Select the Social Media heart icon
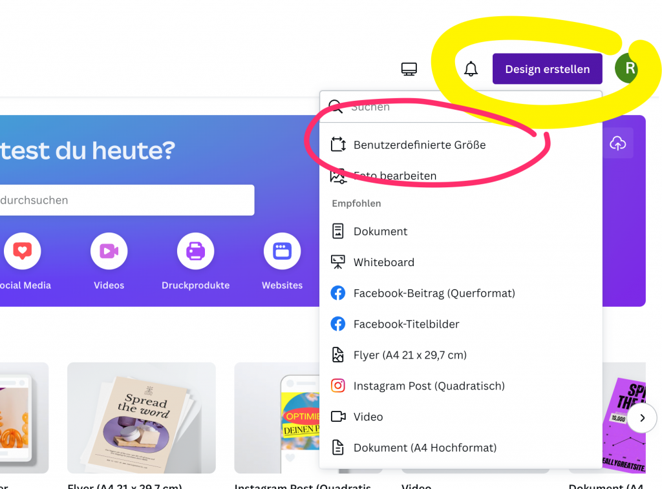Screen dimensions: 662x489 23,251
